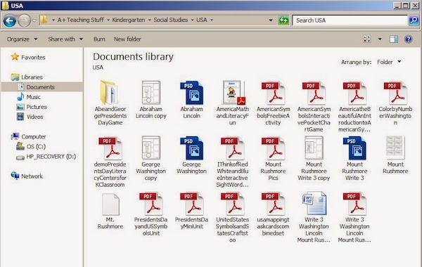The image size is (422, 267).
Task: Select Mount Rushmore Write 3 copy
Action: tap(314, 158)
